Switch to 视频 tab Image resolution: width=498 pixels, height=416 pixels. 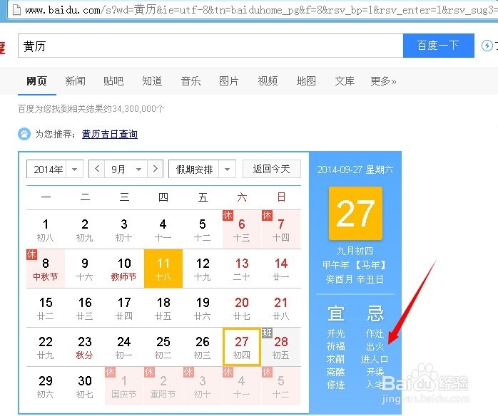(268, 81)
